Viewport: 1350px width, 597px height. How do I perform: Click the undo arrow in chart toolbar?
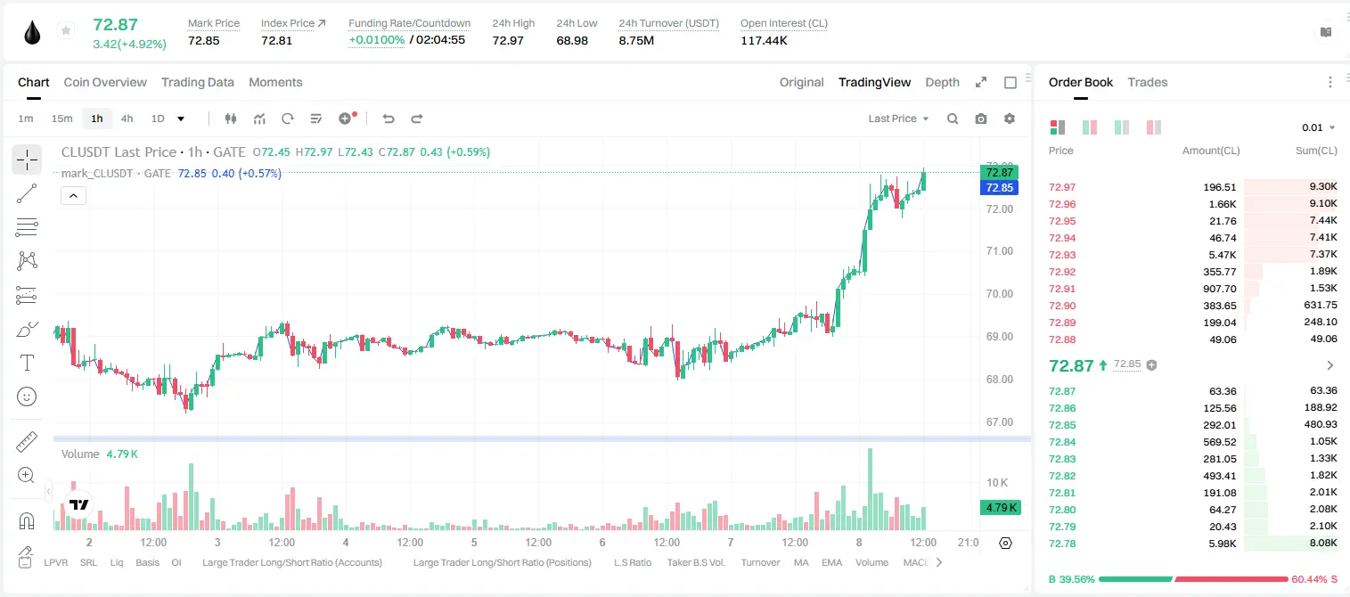point(389,119)
